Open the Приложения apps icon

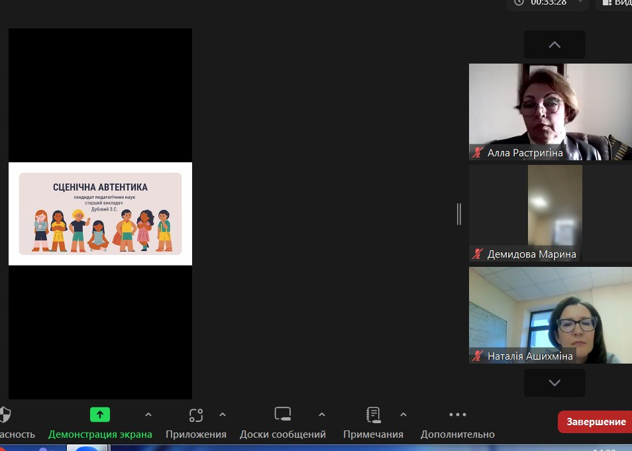pos(196,415)
